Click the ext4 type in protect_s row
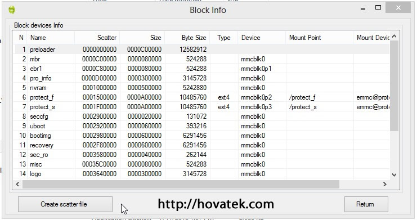The width and height of the screenshot is (417, 220). pyautogui.click(x=223, y=107)
